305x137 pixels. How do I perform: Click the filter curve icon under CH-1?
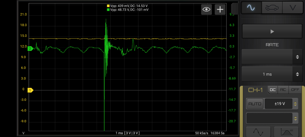[x=286, y=132]
